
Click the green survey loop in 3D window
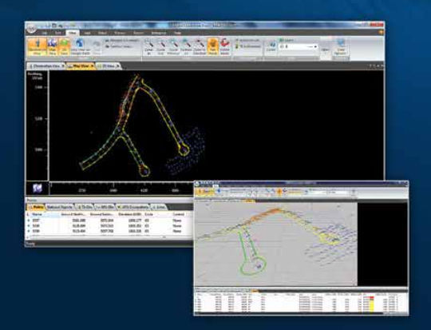[253, 266]
